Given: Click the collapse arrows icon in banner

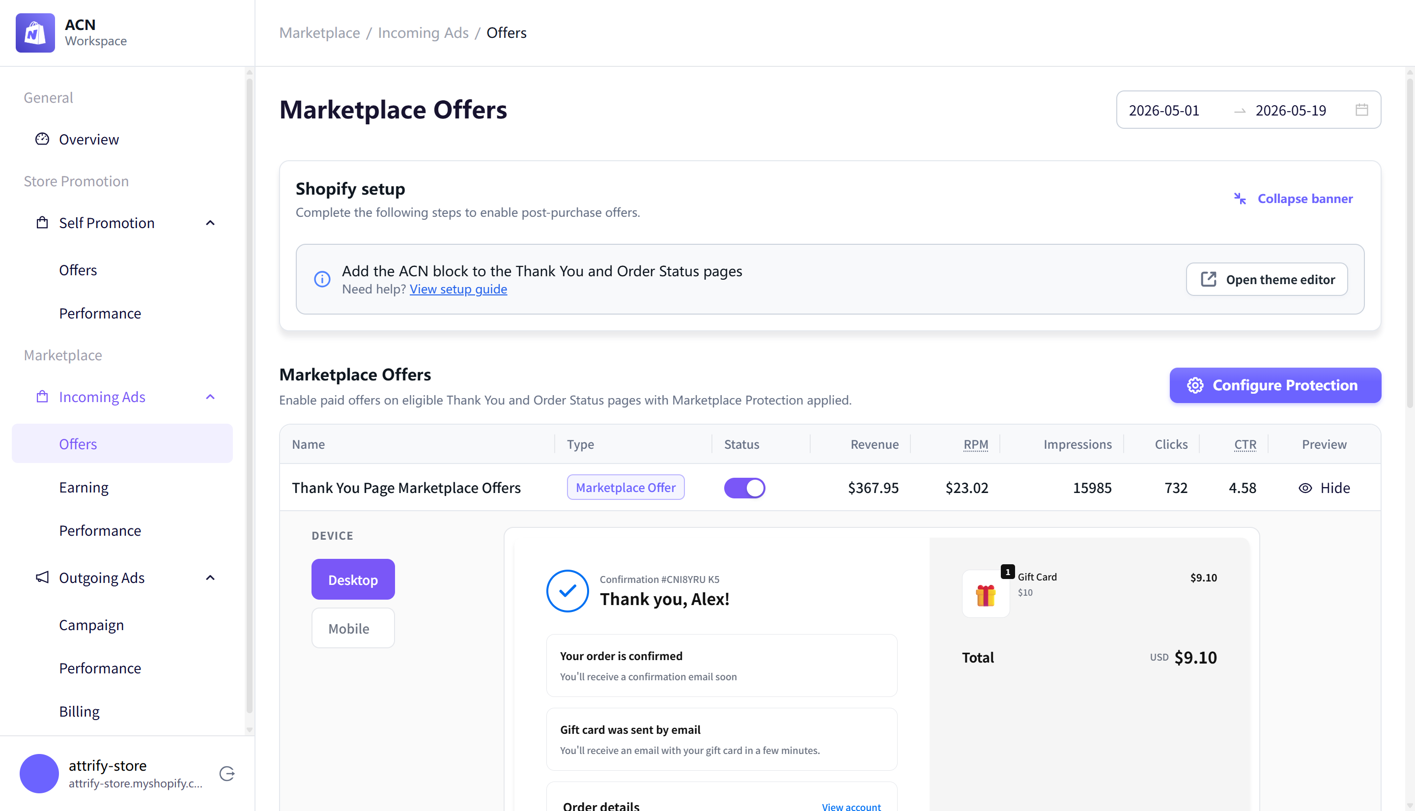Looking at the screenshot, I should pyautogui.click(x=1240, y=198).
